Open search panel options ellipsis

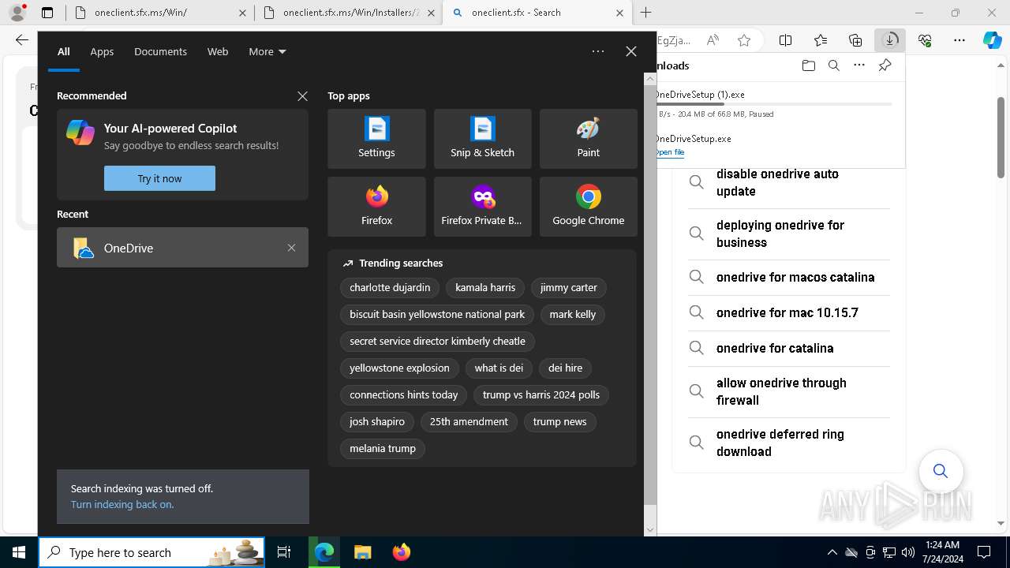598,51
